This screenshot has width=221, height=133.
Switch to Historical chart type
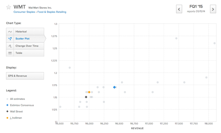tap(25, 31)
